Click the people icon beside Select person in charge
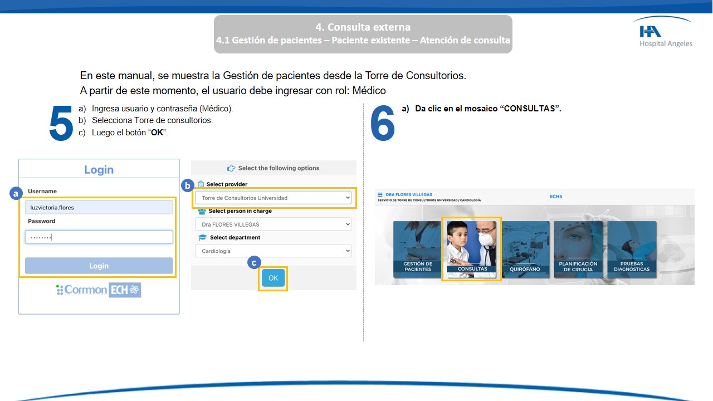713x401 pixels. [x=202, y=212]
